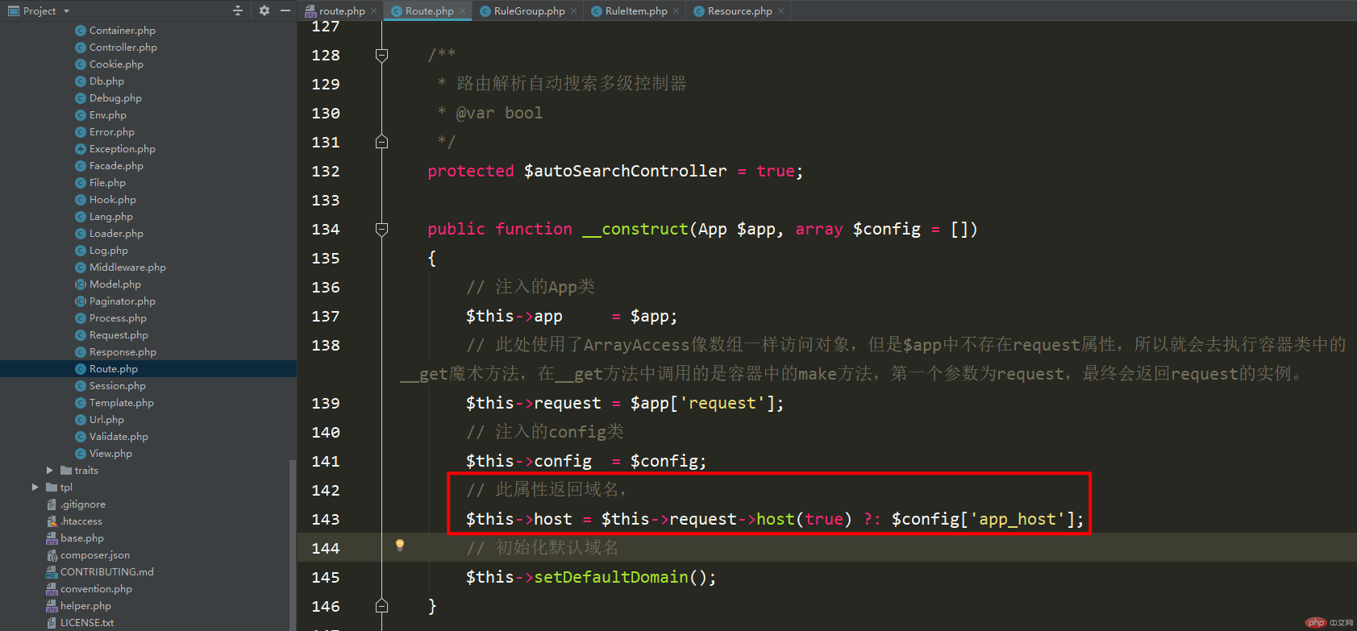Select Exception.php file
The width and height of the screenshot is (1357, 631).
(122, 149)
